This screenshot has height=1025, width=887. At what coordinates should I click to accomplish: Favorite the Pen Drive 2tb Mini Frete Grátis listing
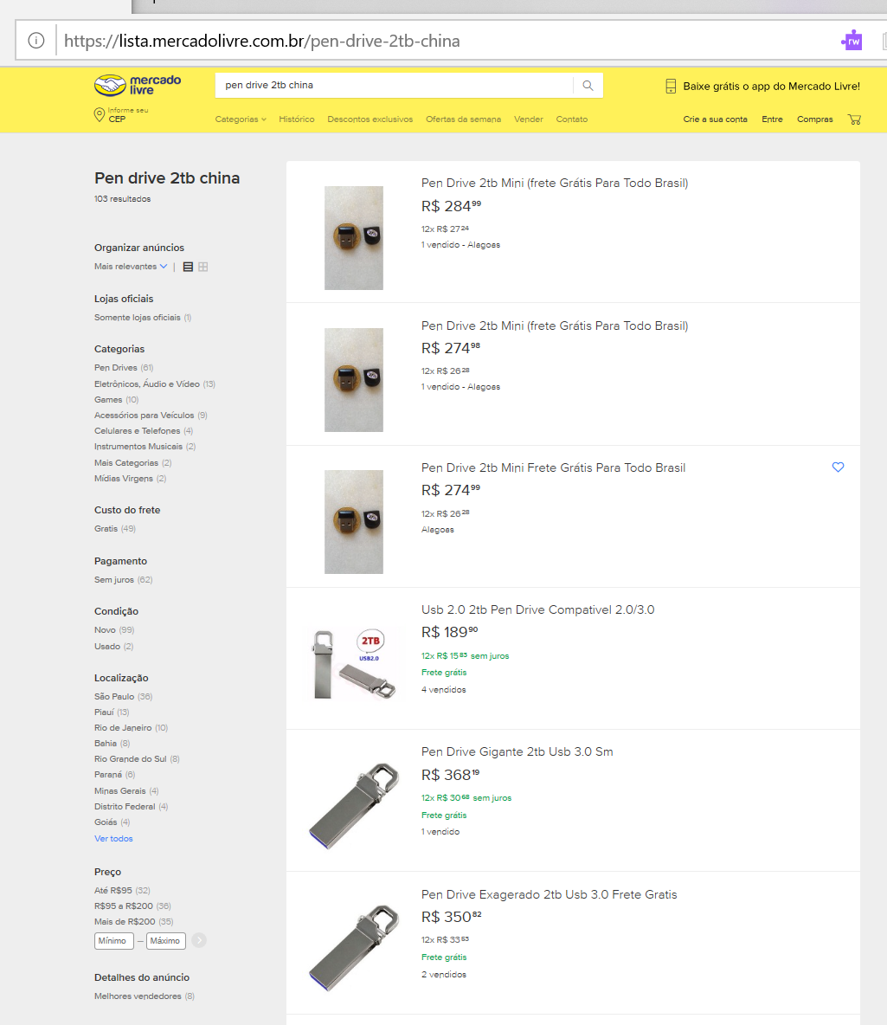838,467
